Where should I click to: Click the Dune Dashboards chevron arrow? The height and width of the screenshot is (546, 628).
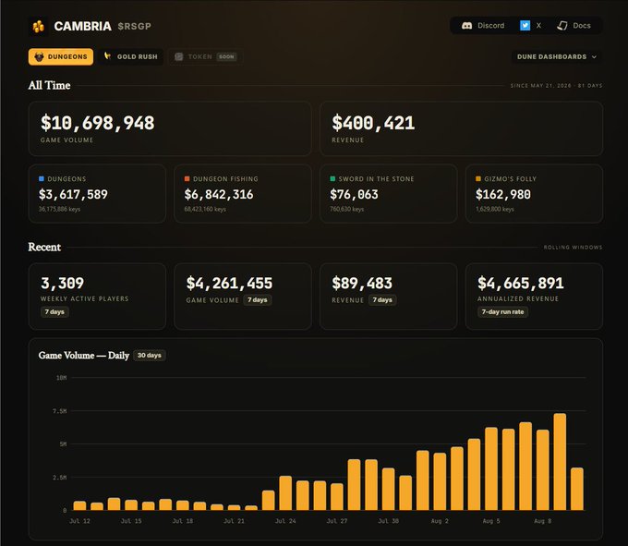pos(594,57)
